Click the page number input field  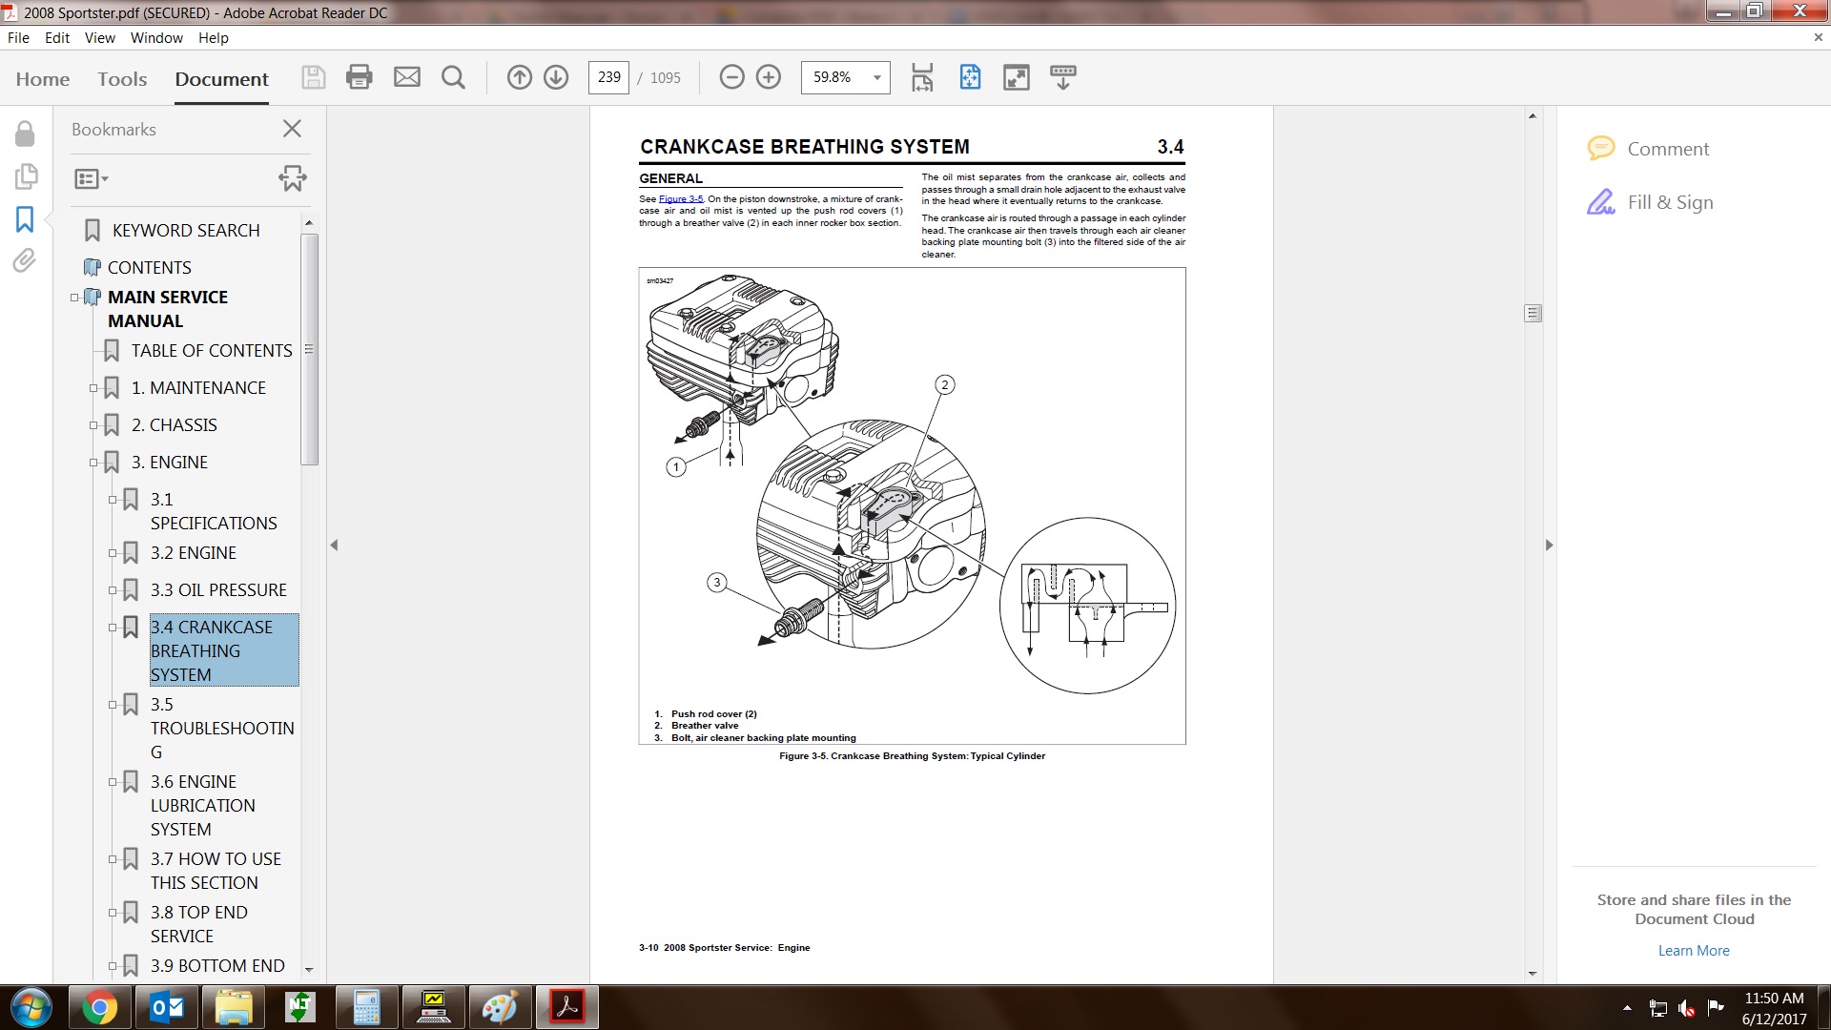pyautogui.click(x=608, y=77)
